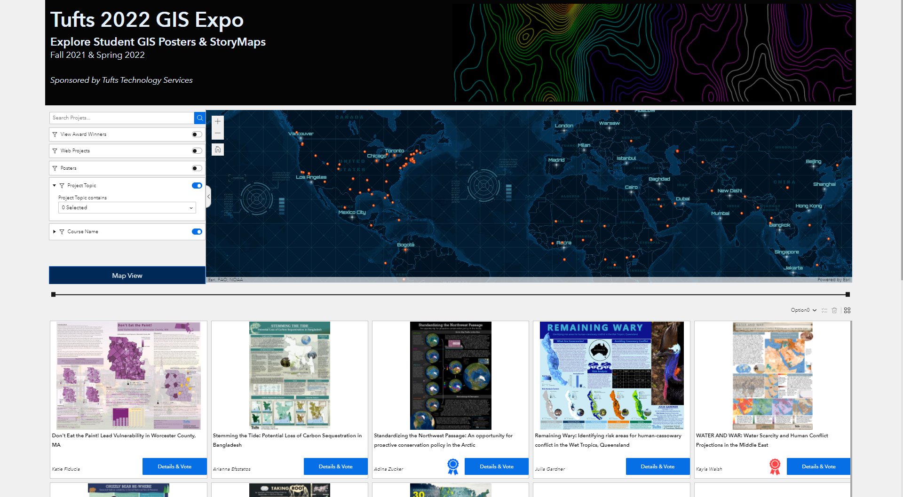Click the four-circles grid view icon
Image resolution: width=903 pixels, height=497 pixels.
(847, 310)
